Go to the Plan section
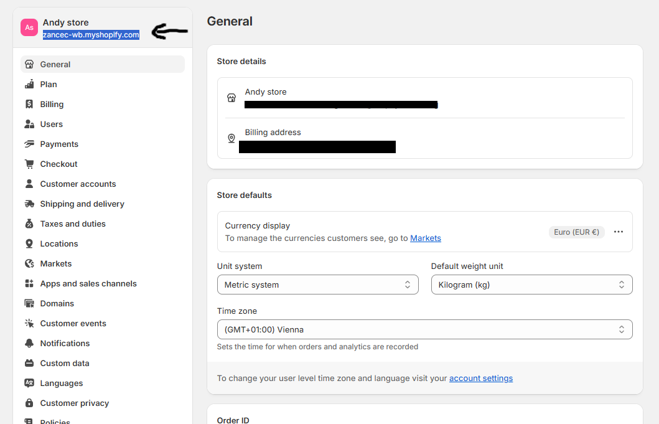 click(x=48, y=84)
